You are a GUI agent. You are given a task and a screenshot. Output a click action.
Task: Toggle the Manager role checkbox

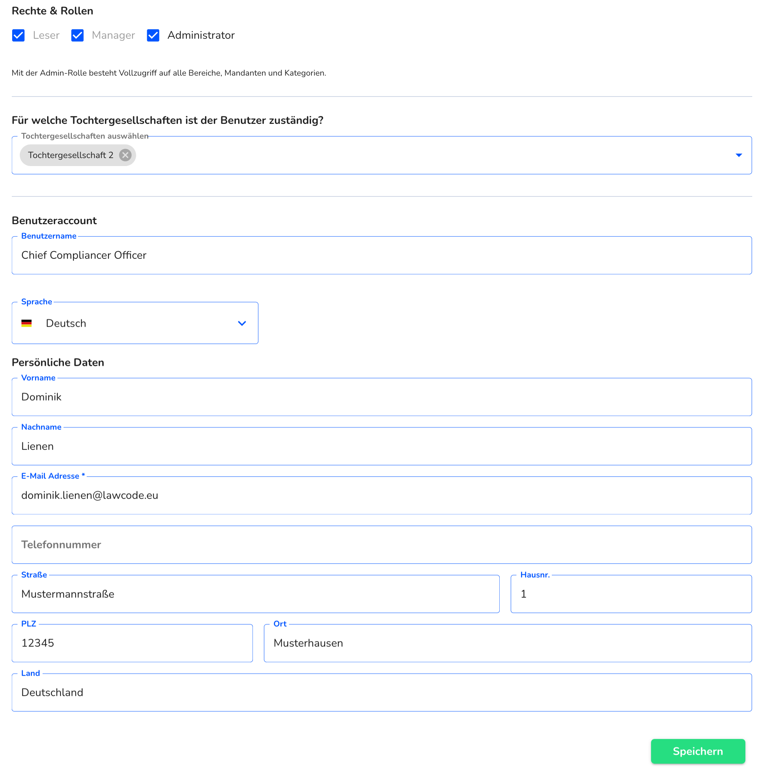[x=78, y=35]
